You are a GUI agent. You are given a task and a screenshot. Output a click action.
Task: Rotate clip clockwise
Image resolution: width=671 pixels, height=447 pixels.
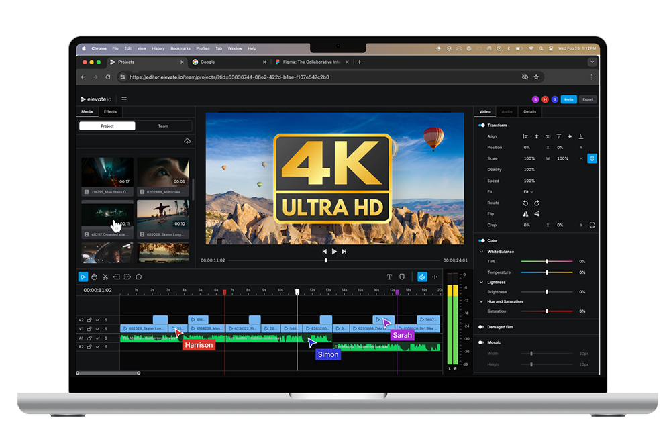[x=537, y=203]
